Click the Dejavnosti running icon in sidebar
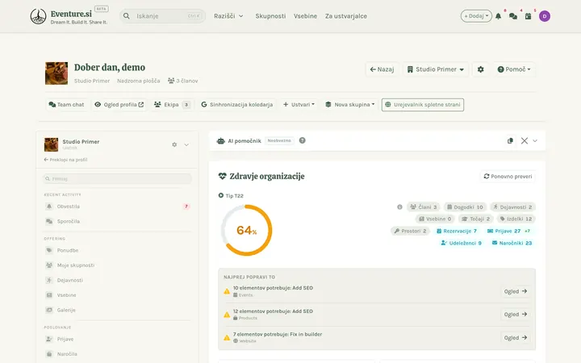 click(49, 280)
